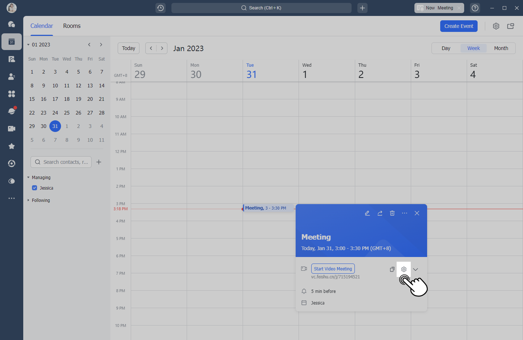Image resolution: width=523 pixels, height=340 pixels.
Task: Select January 15 in the mini calendar
Action: point(32,99)
